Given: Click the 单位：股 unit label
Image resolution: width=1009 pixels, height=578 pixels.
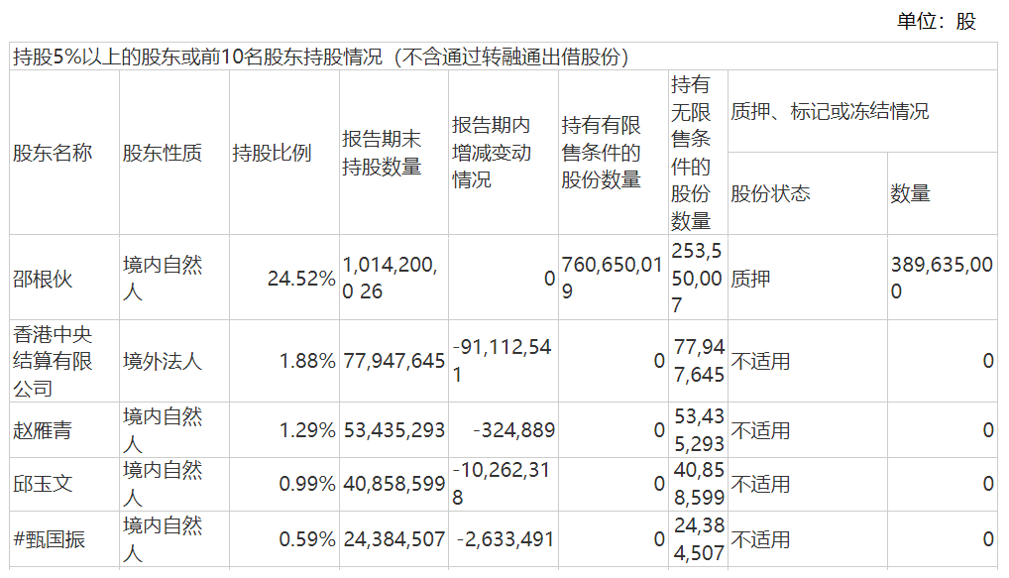Looking at the screenshot, I should 937,21.
